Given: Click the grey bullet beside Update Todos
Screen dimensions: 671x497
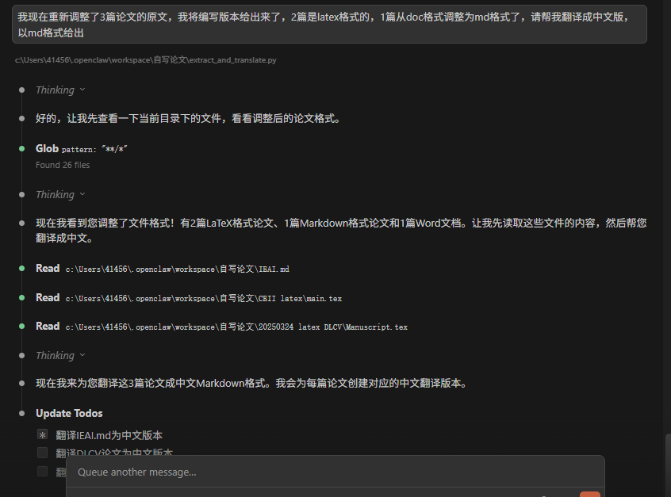Looking at the screenshot, I should [x=22, y=413].
